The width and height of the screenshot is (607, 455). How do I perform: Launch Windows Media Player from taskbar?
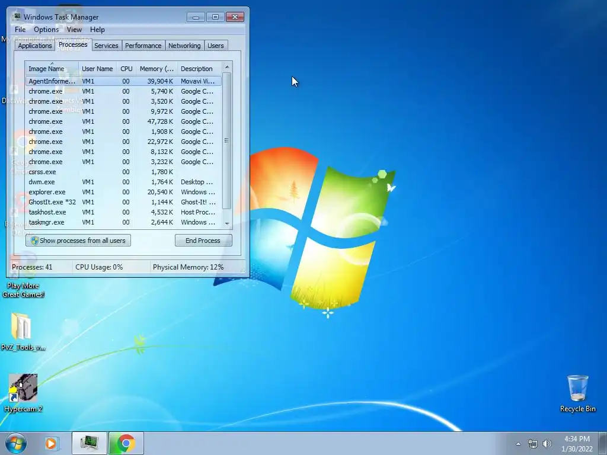(x=51, y=443)
